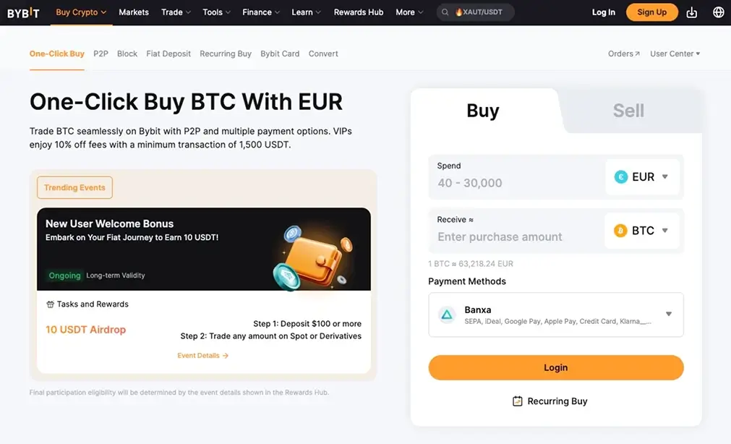Open the Markets menu
The width and height of the screenshot is (731, 444).
tap(133, 12)
